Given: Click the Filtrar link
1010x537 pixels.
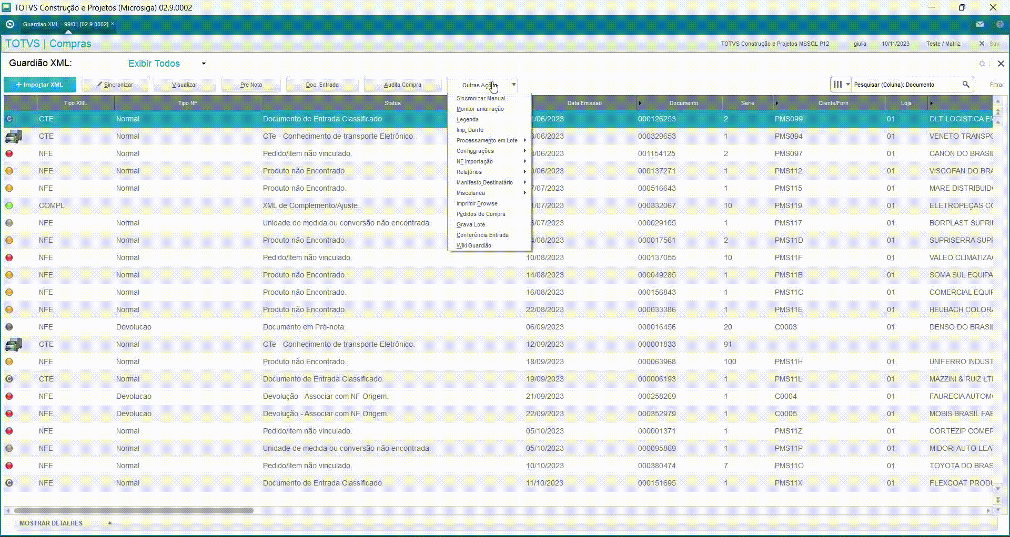Looking at the screenshot, I should 996,85.
